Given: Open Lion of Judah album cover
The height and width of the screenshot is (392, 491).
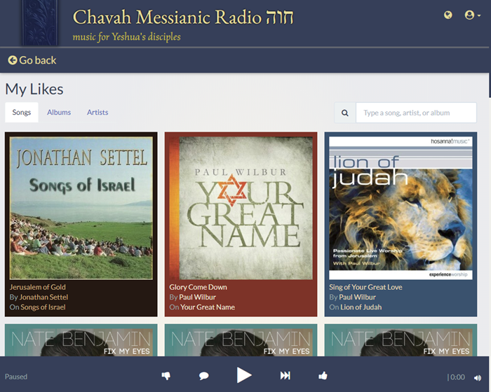Looking at the screenshot, I should tap(401, 208).
